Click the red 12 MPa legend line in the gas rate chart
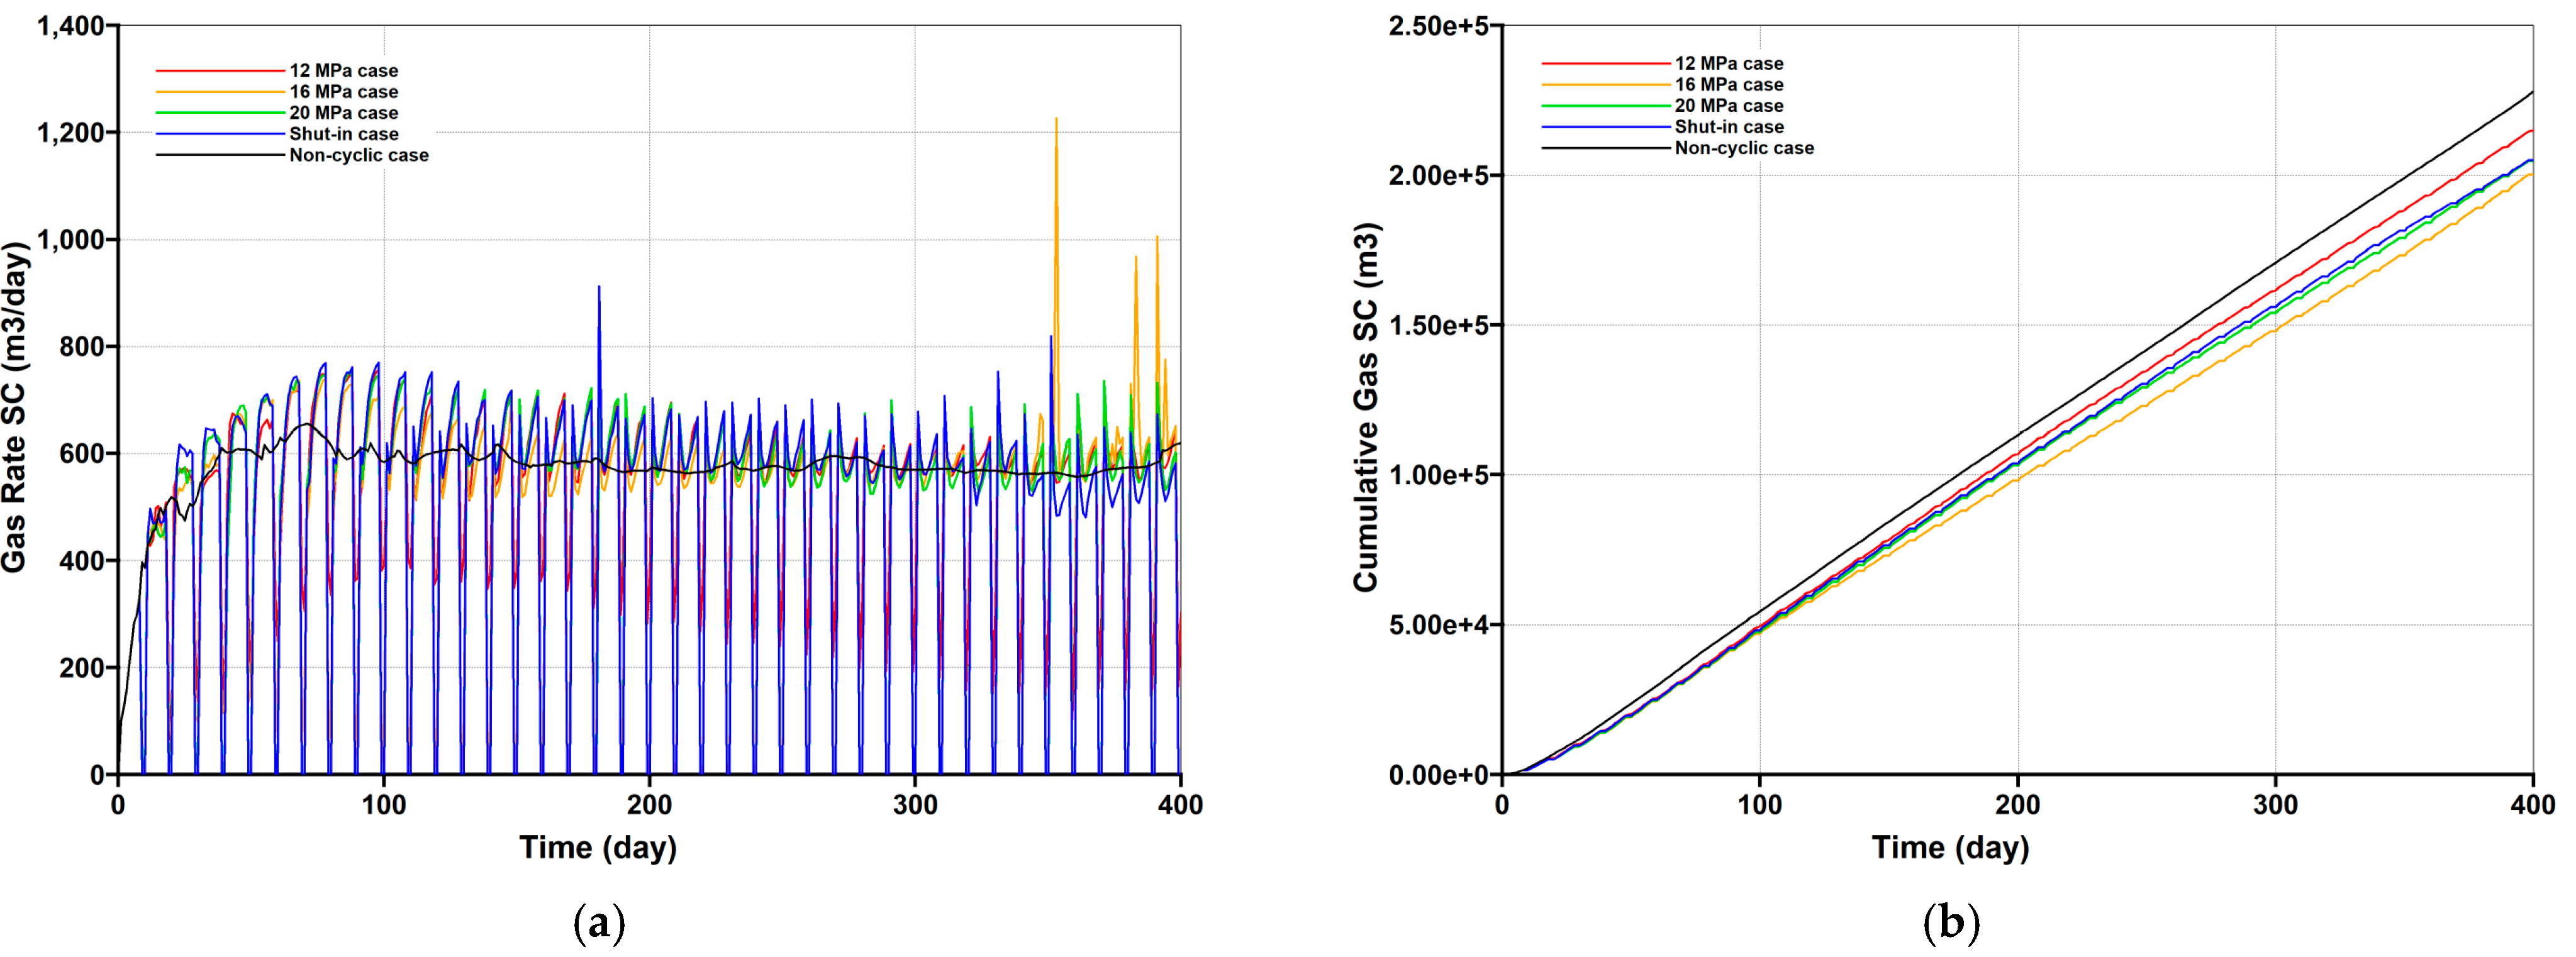 [220, 71]
